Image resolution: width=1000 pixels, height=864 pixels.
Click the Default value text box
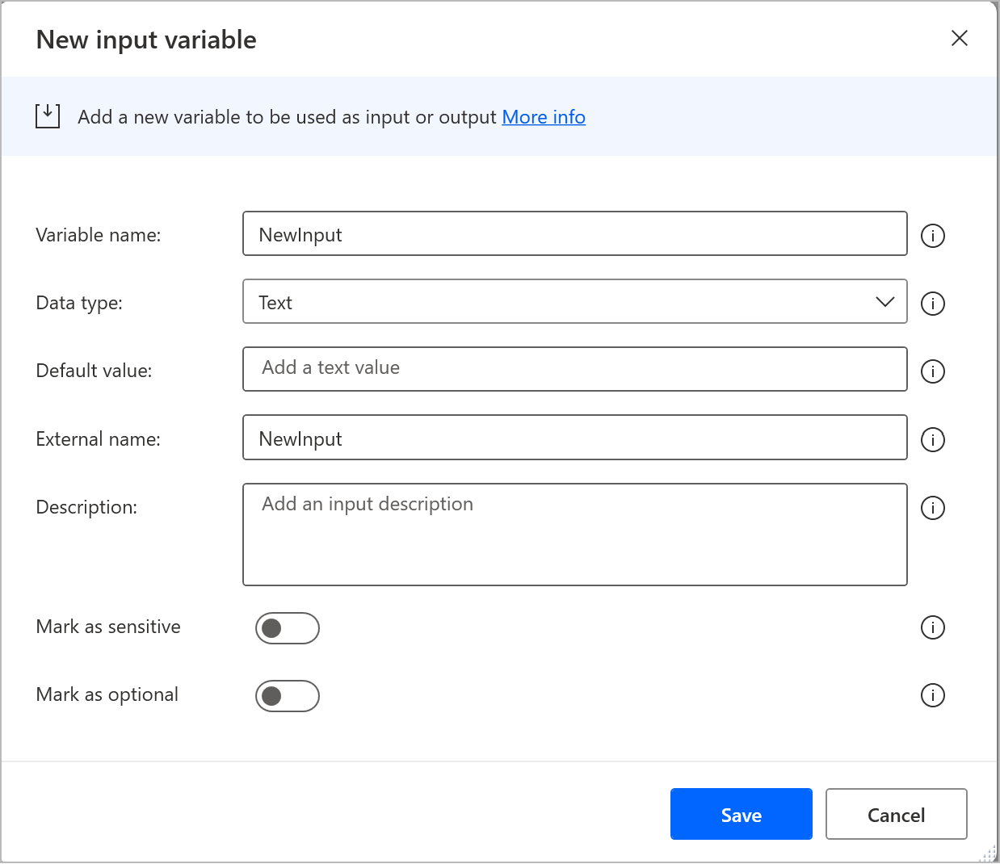coord(574,369)
